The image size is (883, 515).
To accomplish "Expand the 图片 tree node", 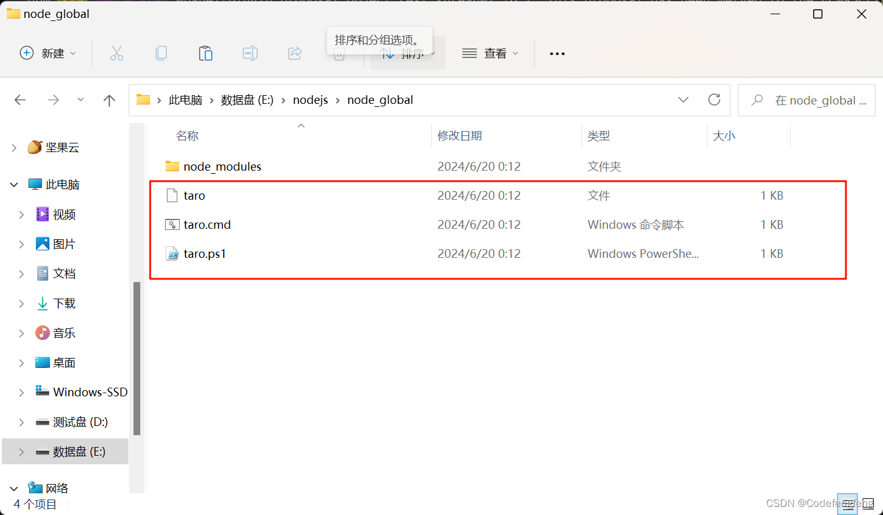I will point(22,244).
